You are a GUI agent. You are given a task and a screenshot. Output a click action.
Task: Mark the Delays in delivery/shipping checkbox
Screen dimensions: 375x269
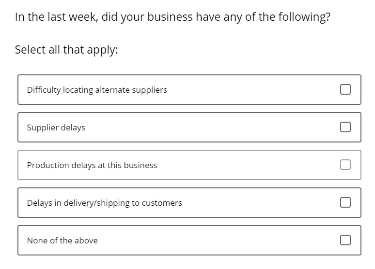(x=345, y=202)
